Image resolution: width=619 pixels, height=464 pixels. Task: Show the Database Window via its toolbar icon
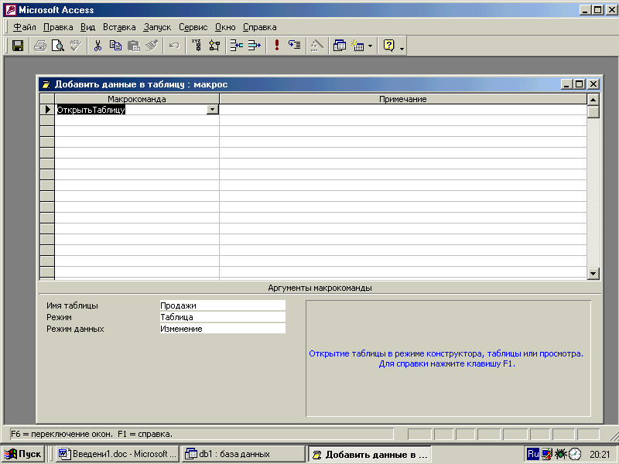(x=340, y=46)
